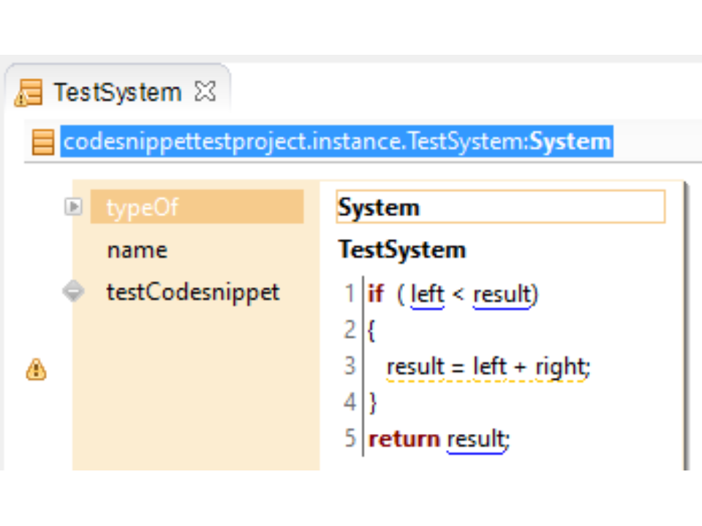Click underlined 'result' in the if condition
Screen dimensions: 702x526
[502, 294]
